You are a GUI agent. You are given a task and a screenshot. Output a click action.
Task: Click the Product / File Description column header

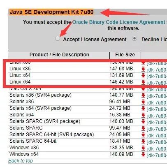pos(59,55)
